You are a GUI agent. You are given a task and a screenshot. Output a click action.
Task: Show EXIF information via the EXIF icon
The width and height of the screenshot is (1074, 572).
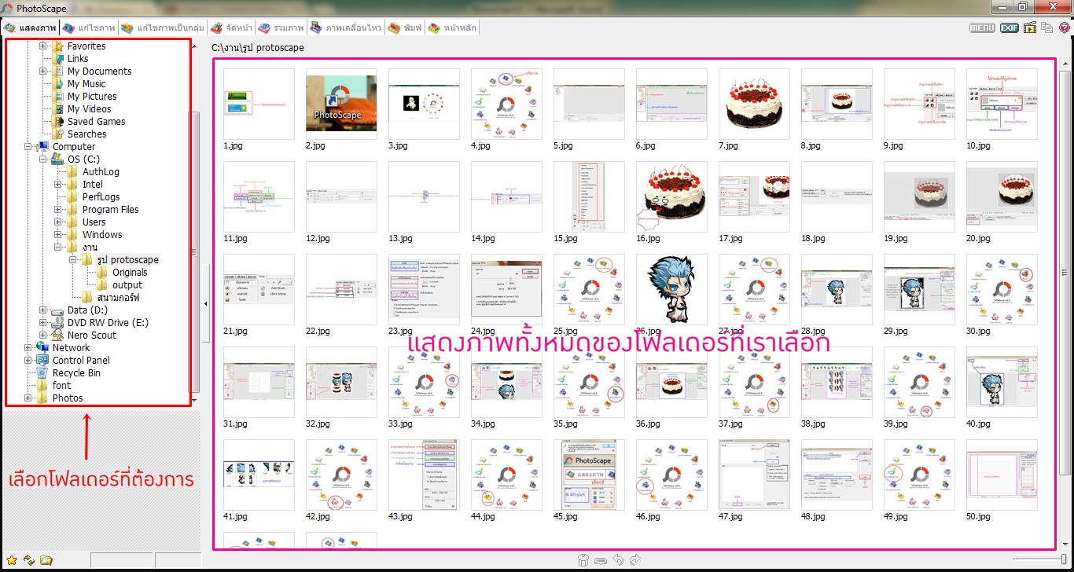pos(1009,27)
